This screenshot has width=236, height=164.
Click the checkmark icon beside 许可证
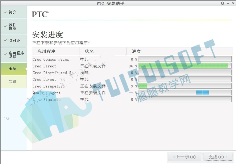tap(5, 40)
